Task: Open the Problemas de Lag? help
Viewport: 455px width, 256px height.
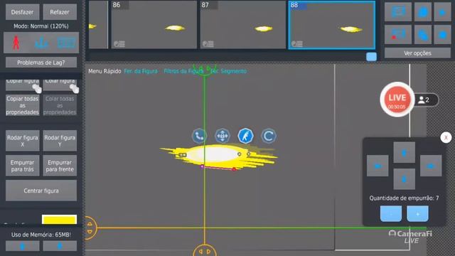Action: coord(41,63)
